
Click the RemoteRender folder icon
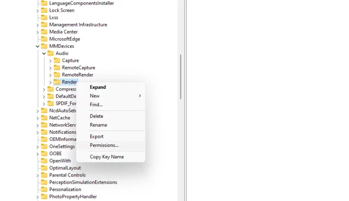(57, 75)
